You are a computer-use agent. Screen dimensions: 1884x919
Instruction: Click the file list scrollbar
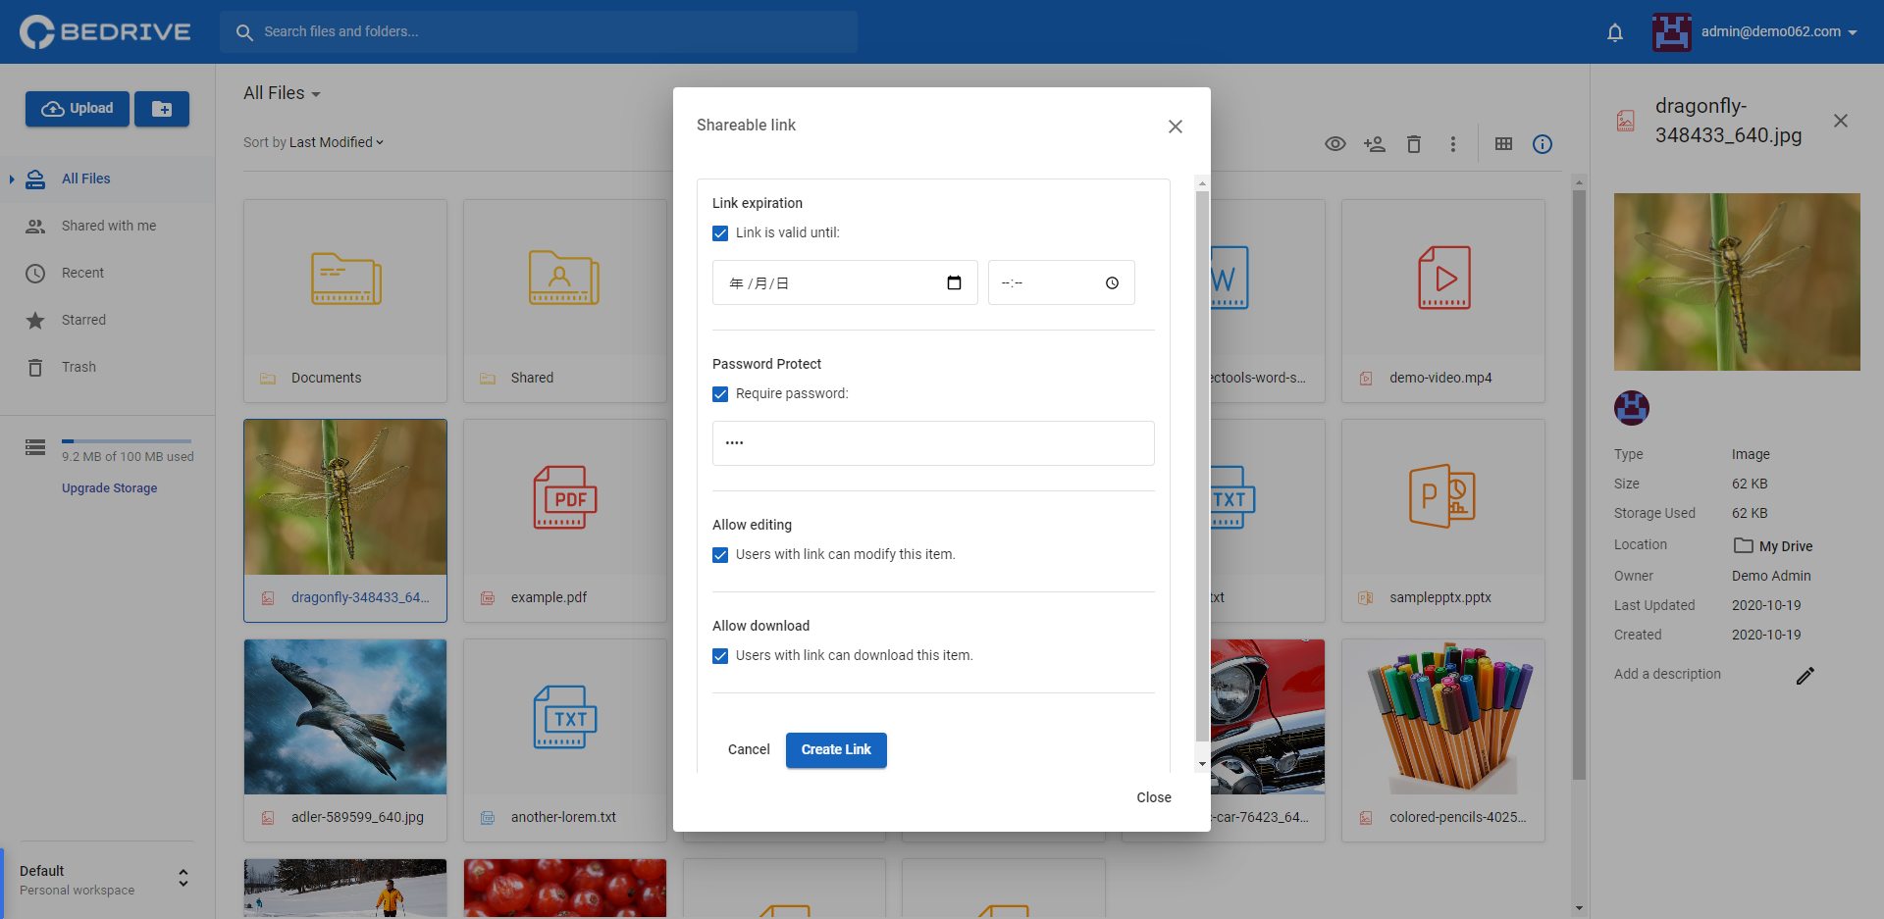pos(1579,485)
